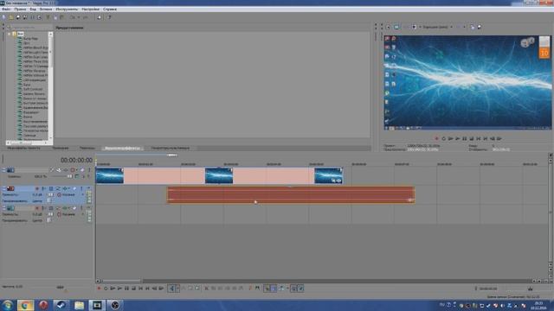
Task: Switch to the Переходы tab
Action: 87,148
